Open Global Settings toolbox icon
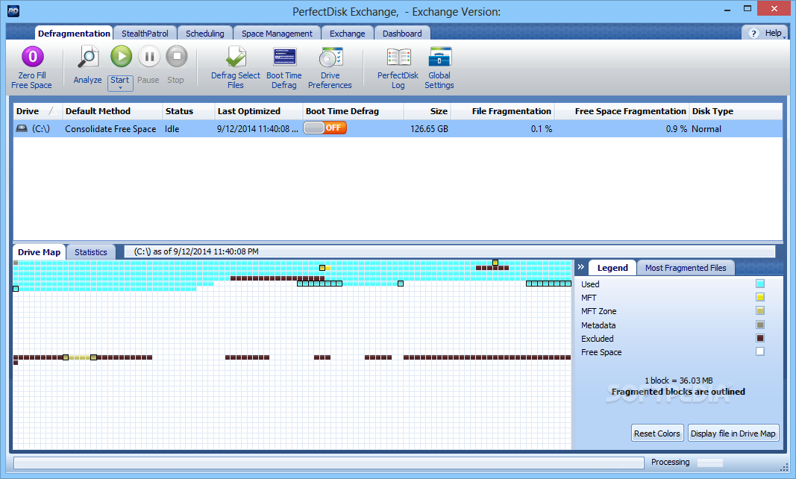Screen dimensions: 796x479 439,57
